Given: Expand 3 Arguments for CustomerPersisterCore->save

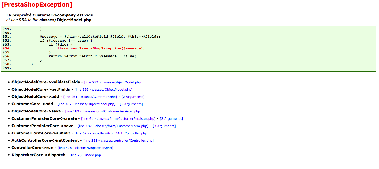Looking at the screenshot, I should (x=164, y=126).
